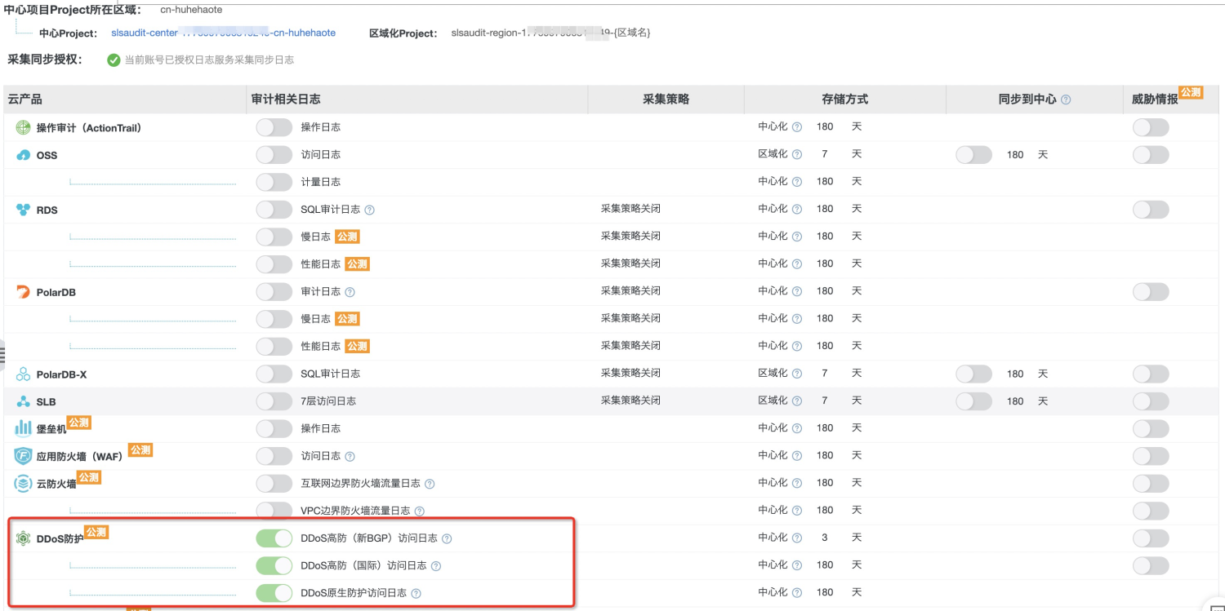The width and height of the screenshot is (1225, 611).
Task: Click the SLB product icon
Action: click(x=23, y=401)
